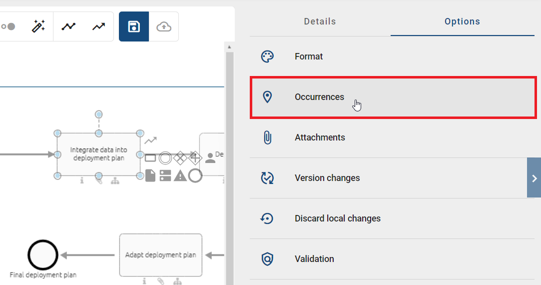The height and width of the screenshot is (285, 541).
Task: Click the top-left corner resize handle of the selected task
Action: (x=57, y=133)
